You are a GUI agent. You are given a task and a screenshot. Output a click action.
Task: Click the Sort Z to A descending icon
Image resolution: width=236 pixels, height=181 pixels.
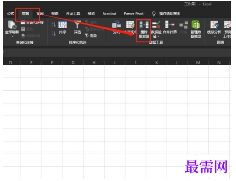(x=53, y=33)
